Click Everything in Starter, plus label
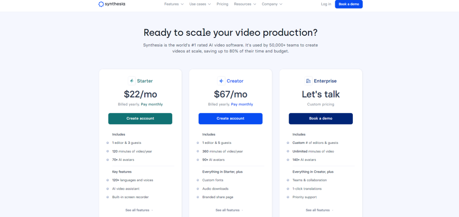 (222, 172)
